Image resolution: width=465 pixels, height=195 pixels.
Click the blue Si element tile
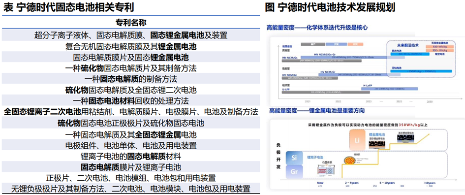pos(294,158)
